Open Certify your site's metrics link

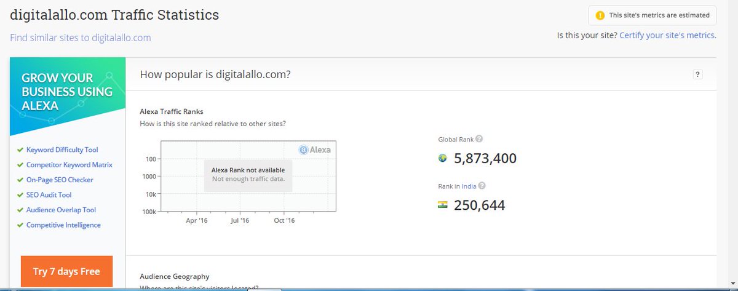[x=667, y=35]
